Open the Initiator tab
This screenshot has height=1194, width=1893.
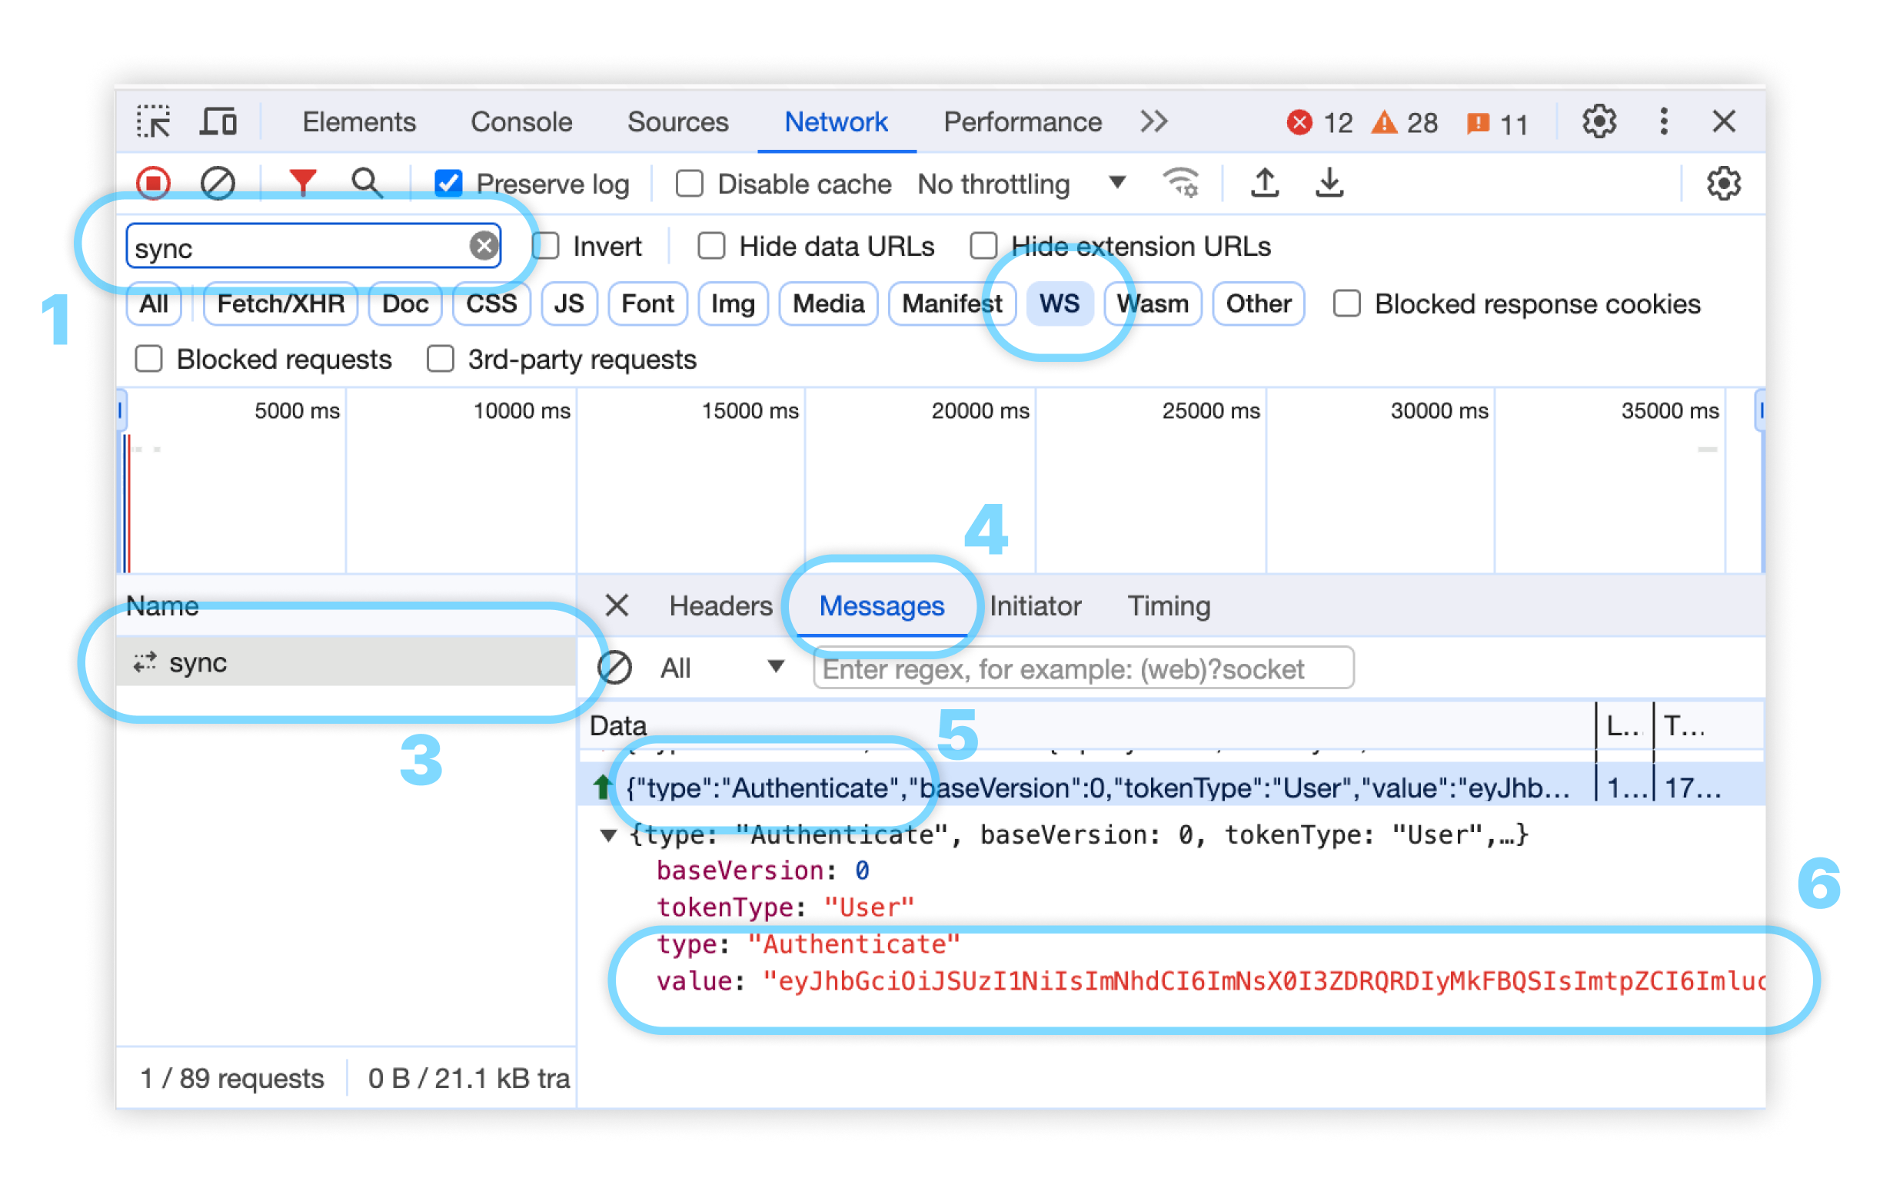1035,605
